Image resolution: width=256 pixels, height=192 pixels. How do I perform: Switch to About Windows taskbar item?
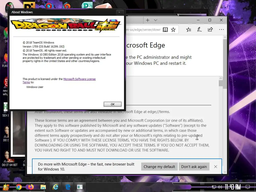point(80,187)
